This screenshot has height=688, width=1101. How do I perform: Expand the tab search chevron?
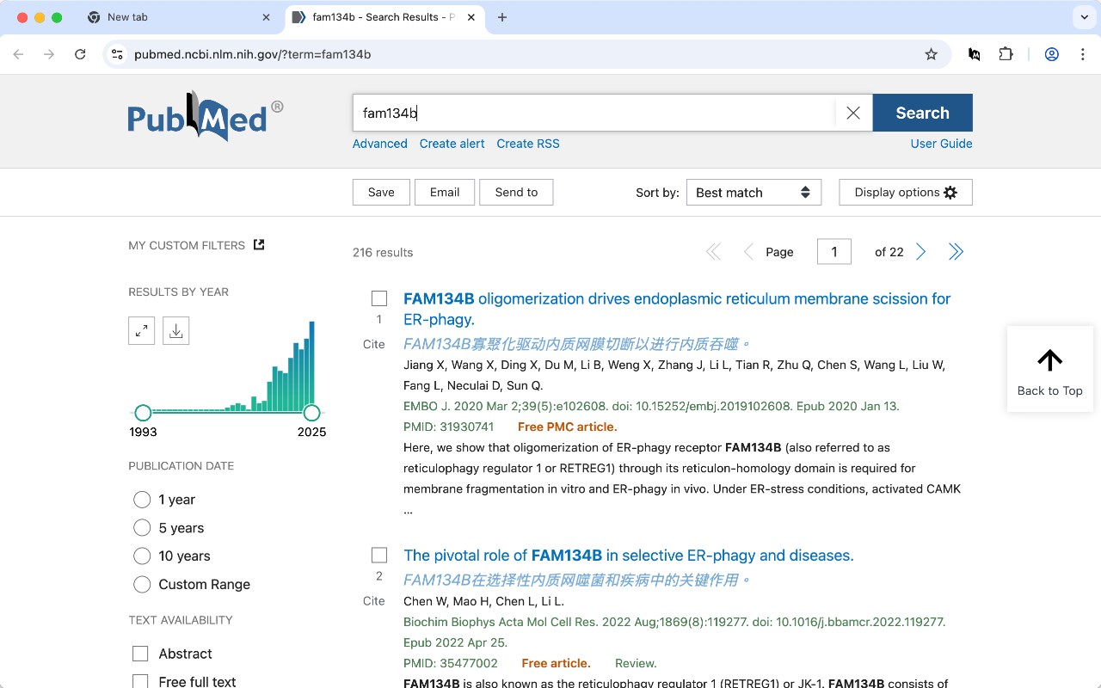pyautogui.click(x=1083, y=17)
